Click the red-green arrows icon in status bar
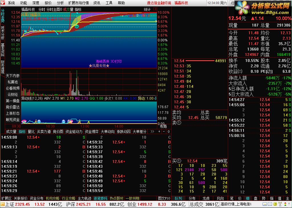Viewport: 292px width, 208px height. click(285, 204)
